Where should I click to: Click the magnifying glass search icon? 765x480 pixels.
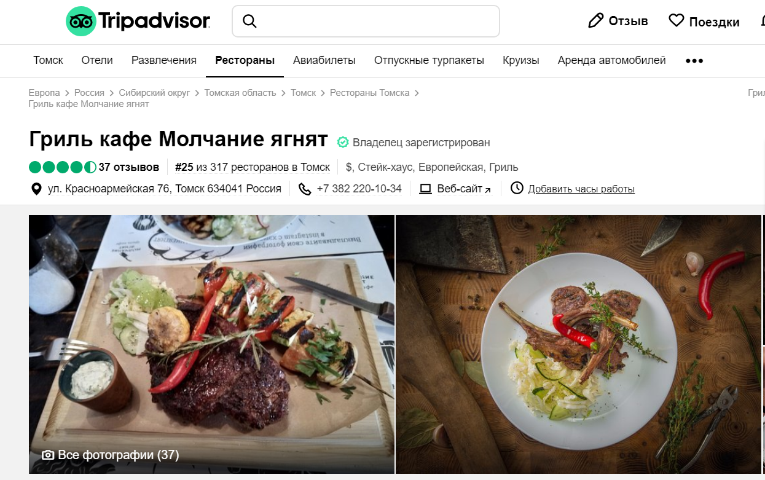[x=249, y=21]
